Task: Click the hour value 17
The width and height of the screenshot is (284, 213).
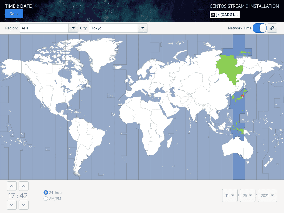Action: [11, 196]
